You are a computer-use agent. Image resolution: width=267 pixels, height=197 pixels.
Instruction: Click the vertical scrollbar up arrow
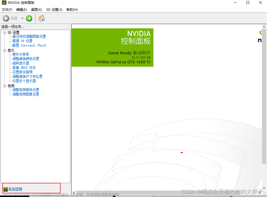[x=264, y=27]
